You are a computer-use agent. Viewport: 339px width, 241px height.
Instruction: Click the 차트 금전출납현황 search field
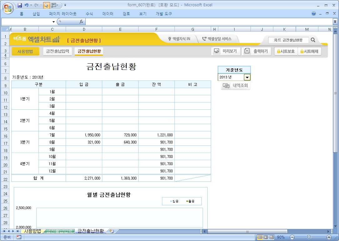(288, 40)
